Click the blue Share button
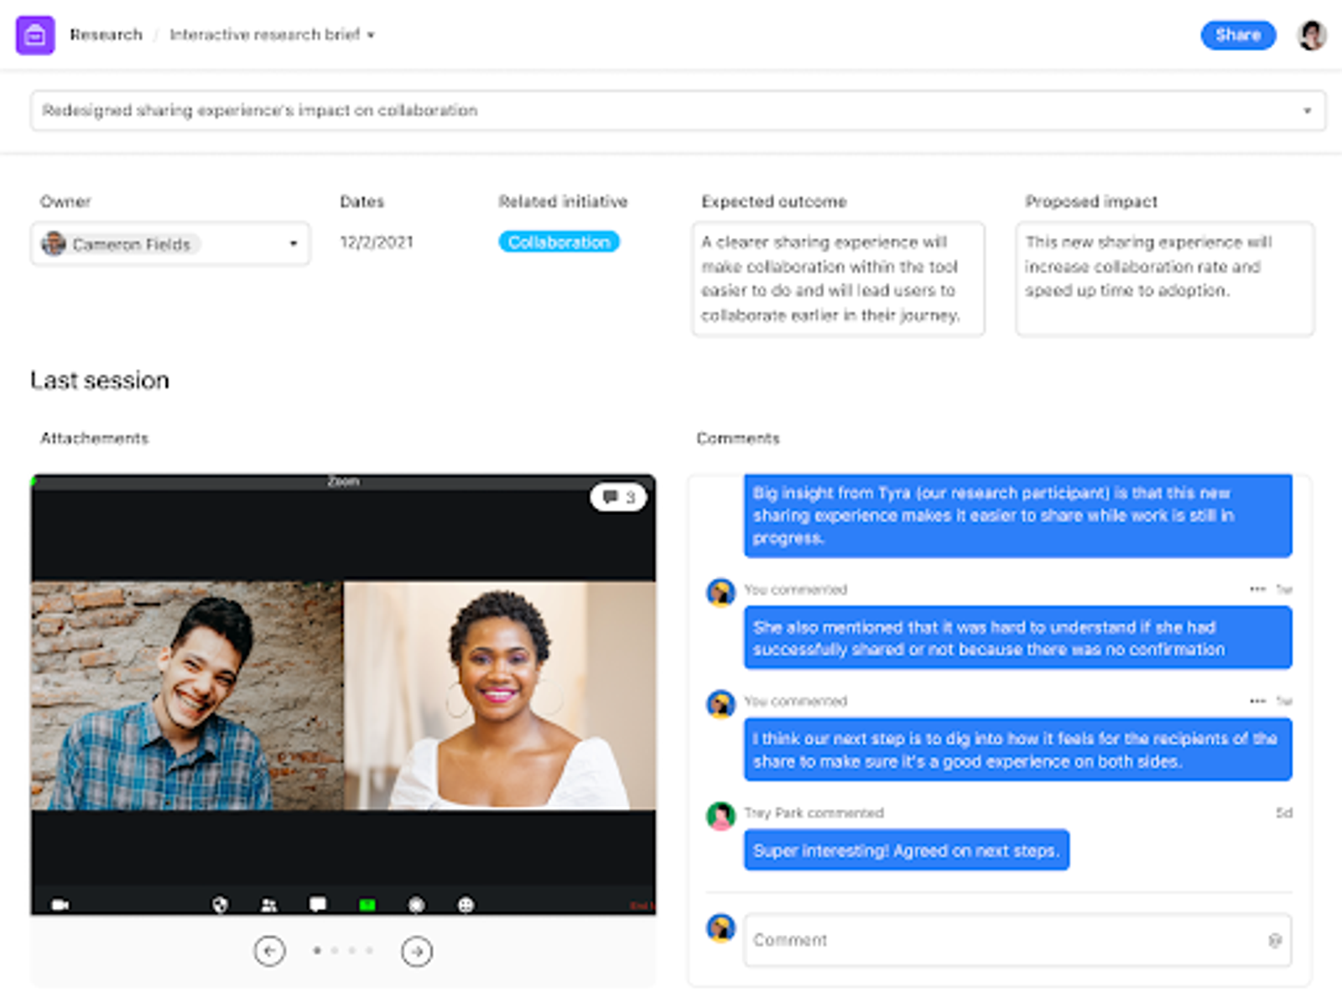Viewport: 1342px width, 1006px height. point(1238,35)
